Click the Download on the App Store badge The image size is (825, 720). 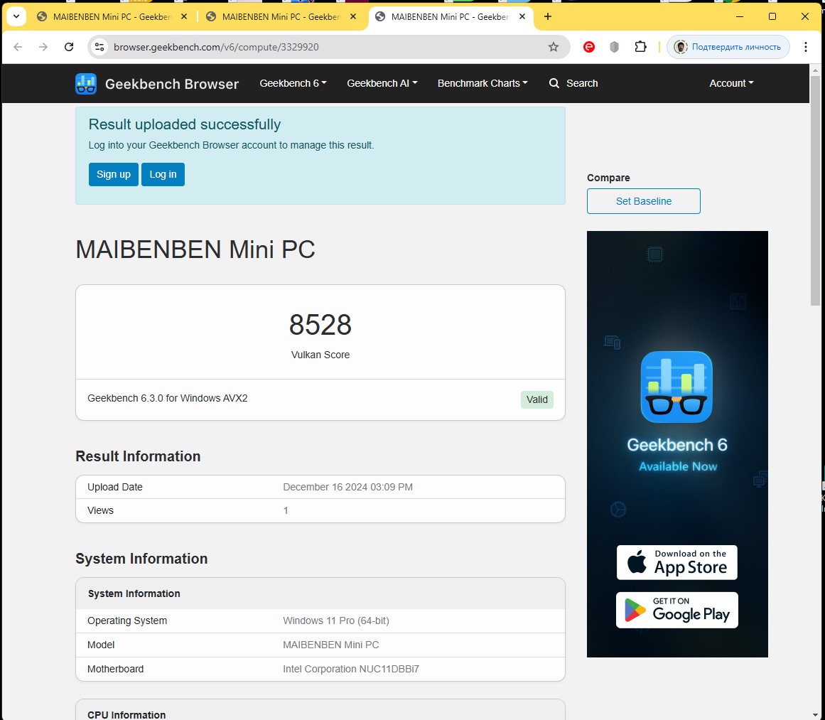(x=677, y=563)
